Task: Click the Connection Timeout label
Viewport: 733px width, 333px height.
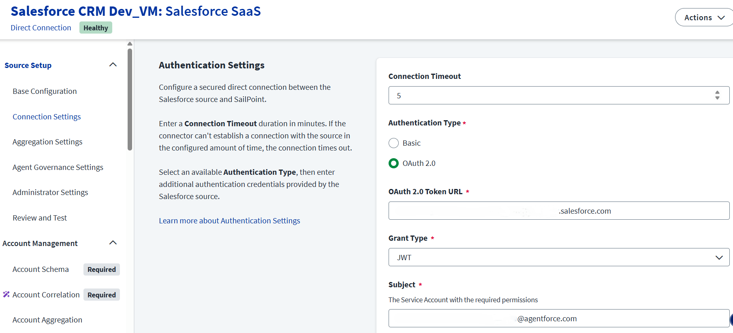Action: click(425, 76)
